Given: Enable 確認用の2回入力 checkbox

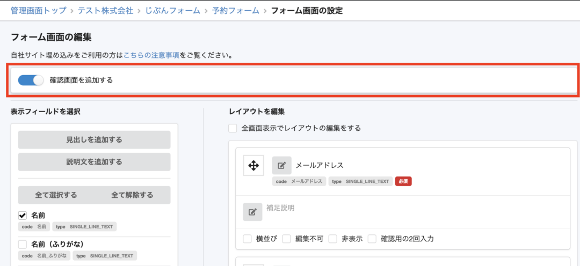Looking at the screenshot, I should (x=372, y=239).
